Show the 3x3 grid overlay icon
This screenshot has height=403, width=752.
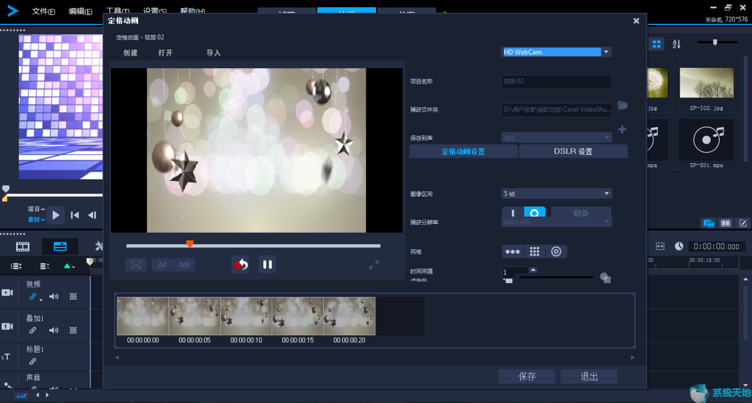pos(534,252)
